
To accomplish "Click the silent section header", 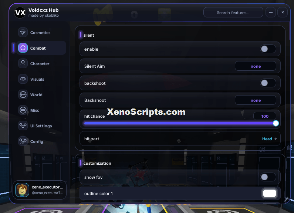I will click(89, 35).
